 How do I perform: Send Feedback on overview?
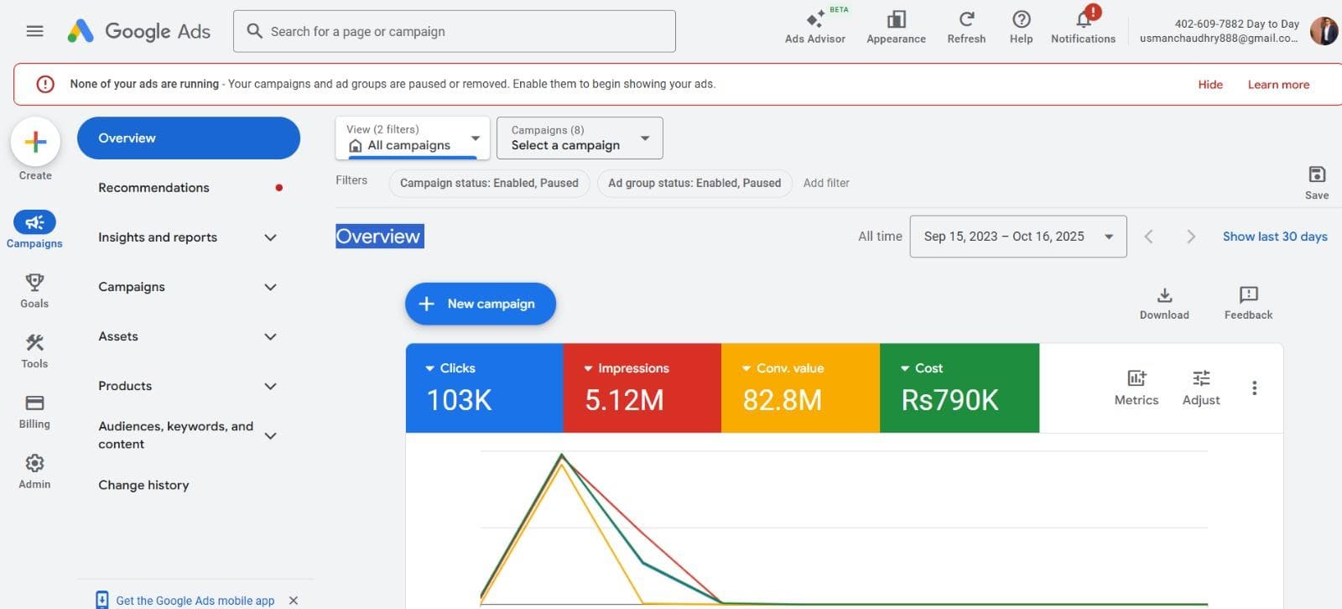pos(1248,303)
